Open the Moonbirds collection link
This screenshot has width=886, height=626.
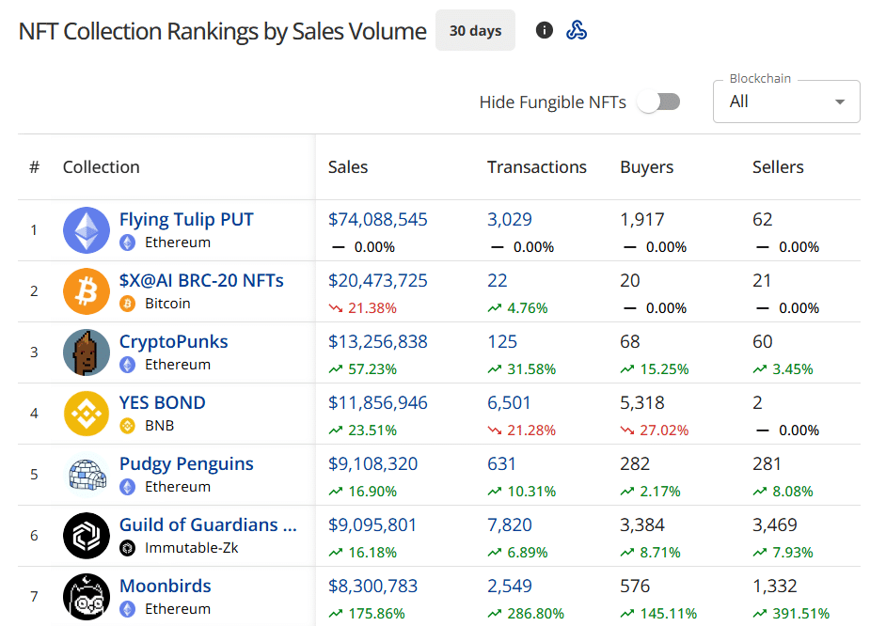(x=165, y=586)
